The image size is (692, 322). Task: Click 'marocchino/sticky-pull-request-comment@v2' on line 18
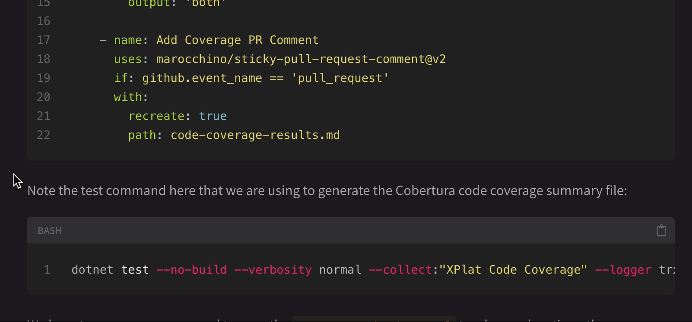pos(301,59)
